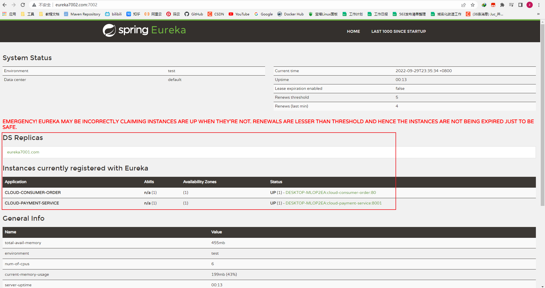Click the Spring Eureka logo
The height and width of the screenshot is (288, 545).
coord(144,30)
